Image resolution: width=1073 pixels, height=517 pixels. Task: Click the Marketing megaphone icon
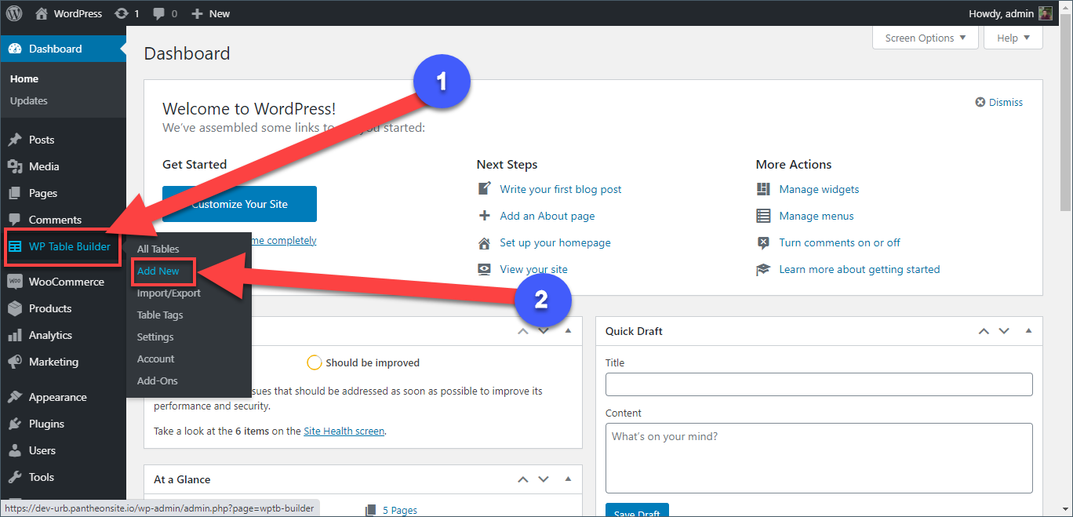[x=15, y=362]
